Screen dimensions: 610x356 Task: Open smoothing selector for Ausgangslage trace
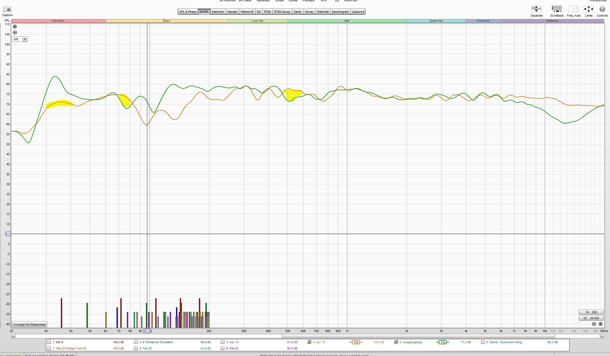(x=442, y=342)
